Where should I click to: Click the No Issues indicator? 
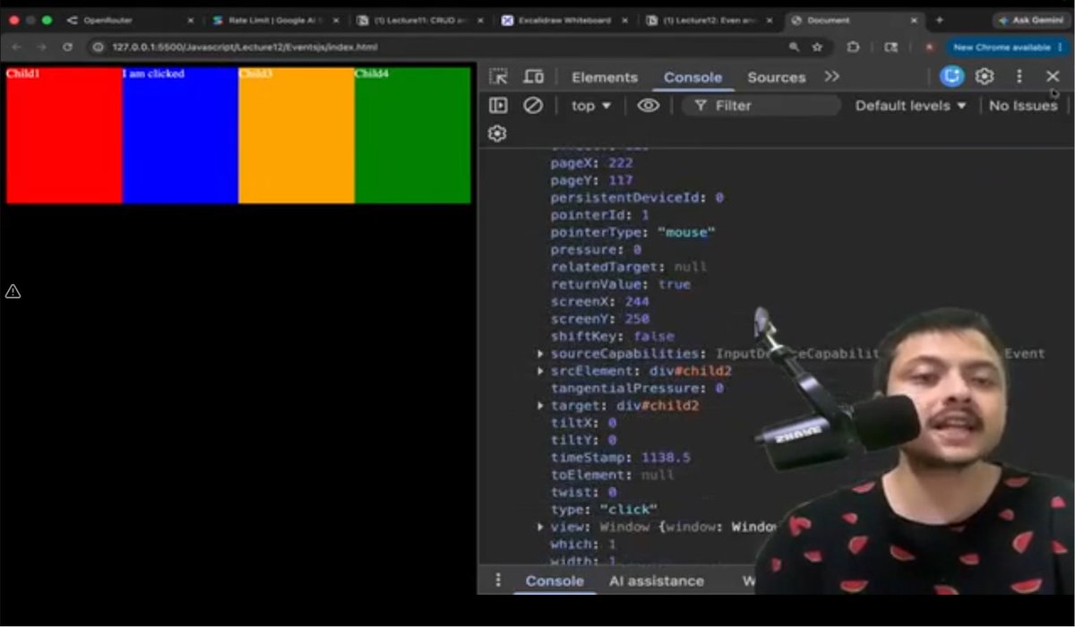1023,106
